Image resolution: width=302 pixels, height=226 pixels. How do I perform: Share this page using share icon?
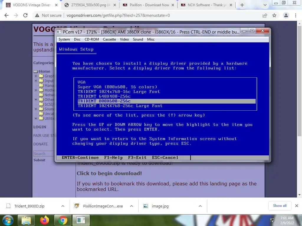(x=265, y=15)
